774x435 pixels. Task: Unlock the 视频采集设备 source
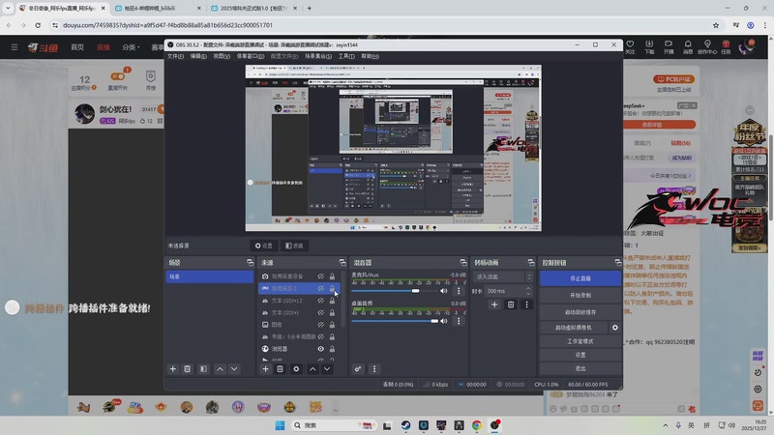tap(332, 276)
